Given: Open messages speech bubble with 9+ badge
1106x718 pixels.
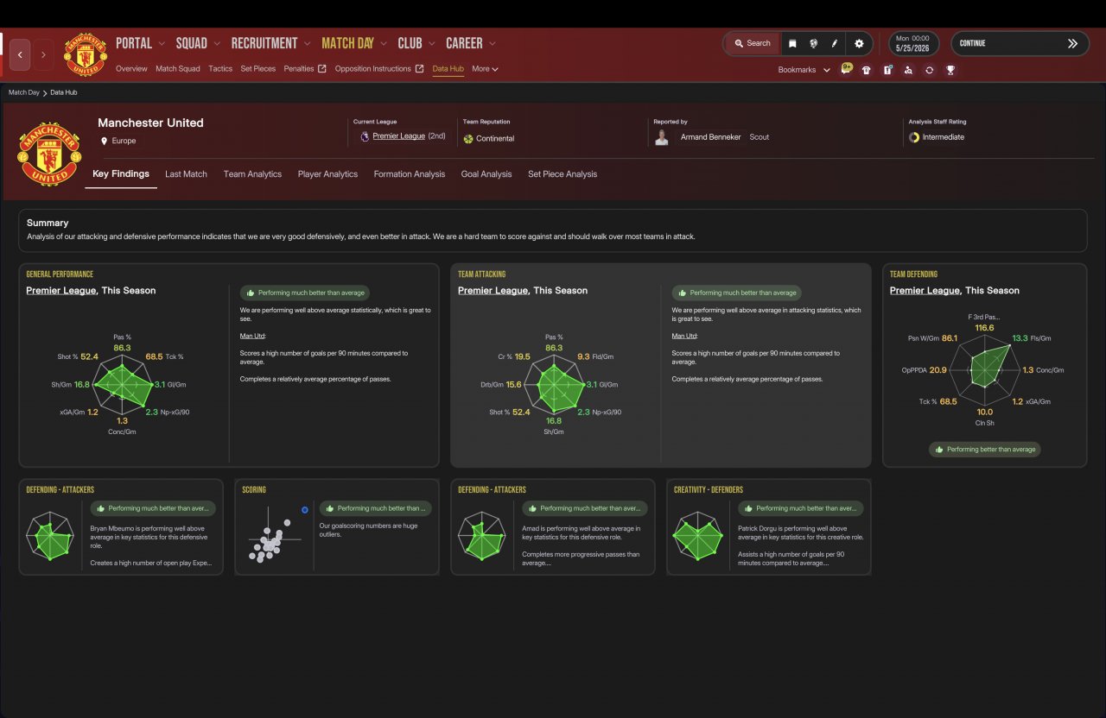Looking at the screenshot, I should point(847,69).
